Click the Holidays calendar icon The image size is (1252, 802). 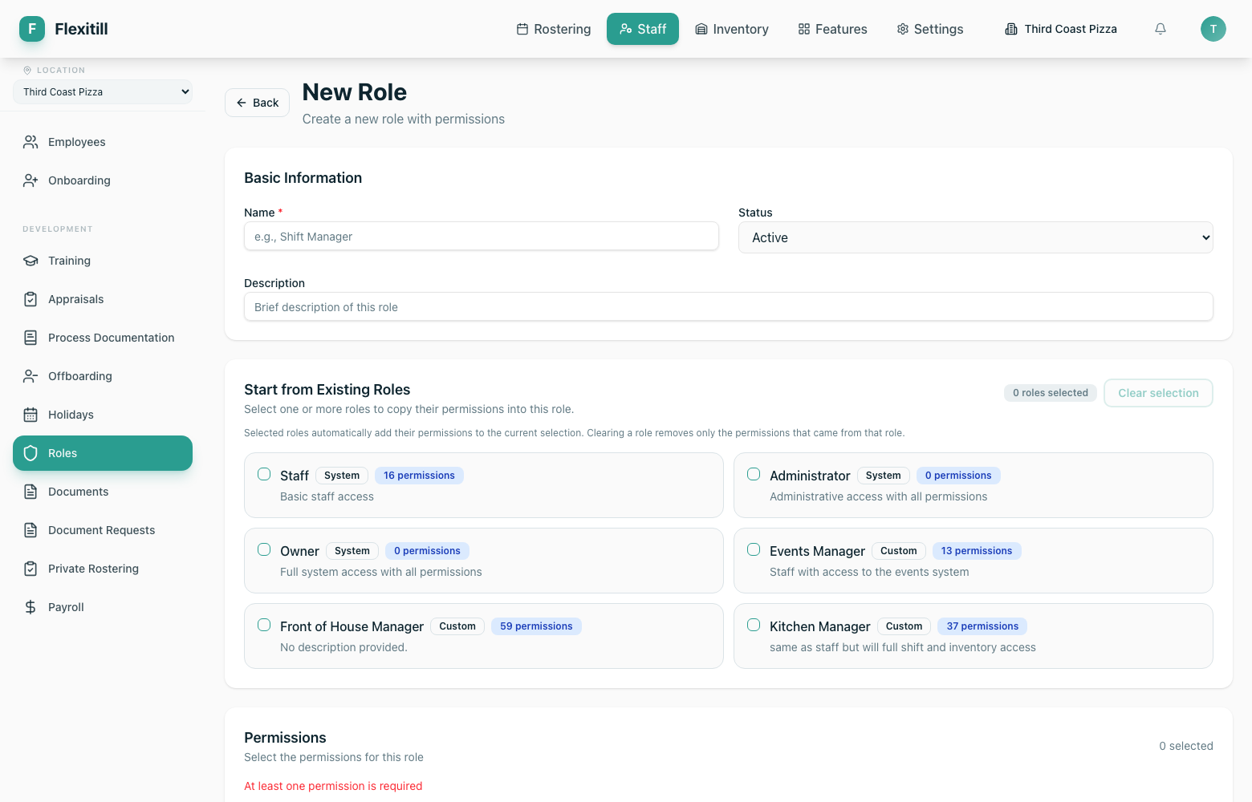point(30,415)
